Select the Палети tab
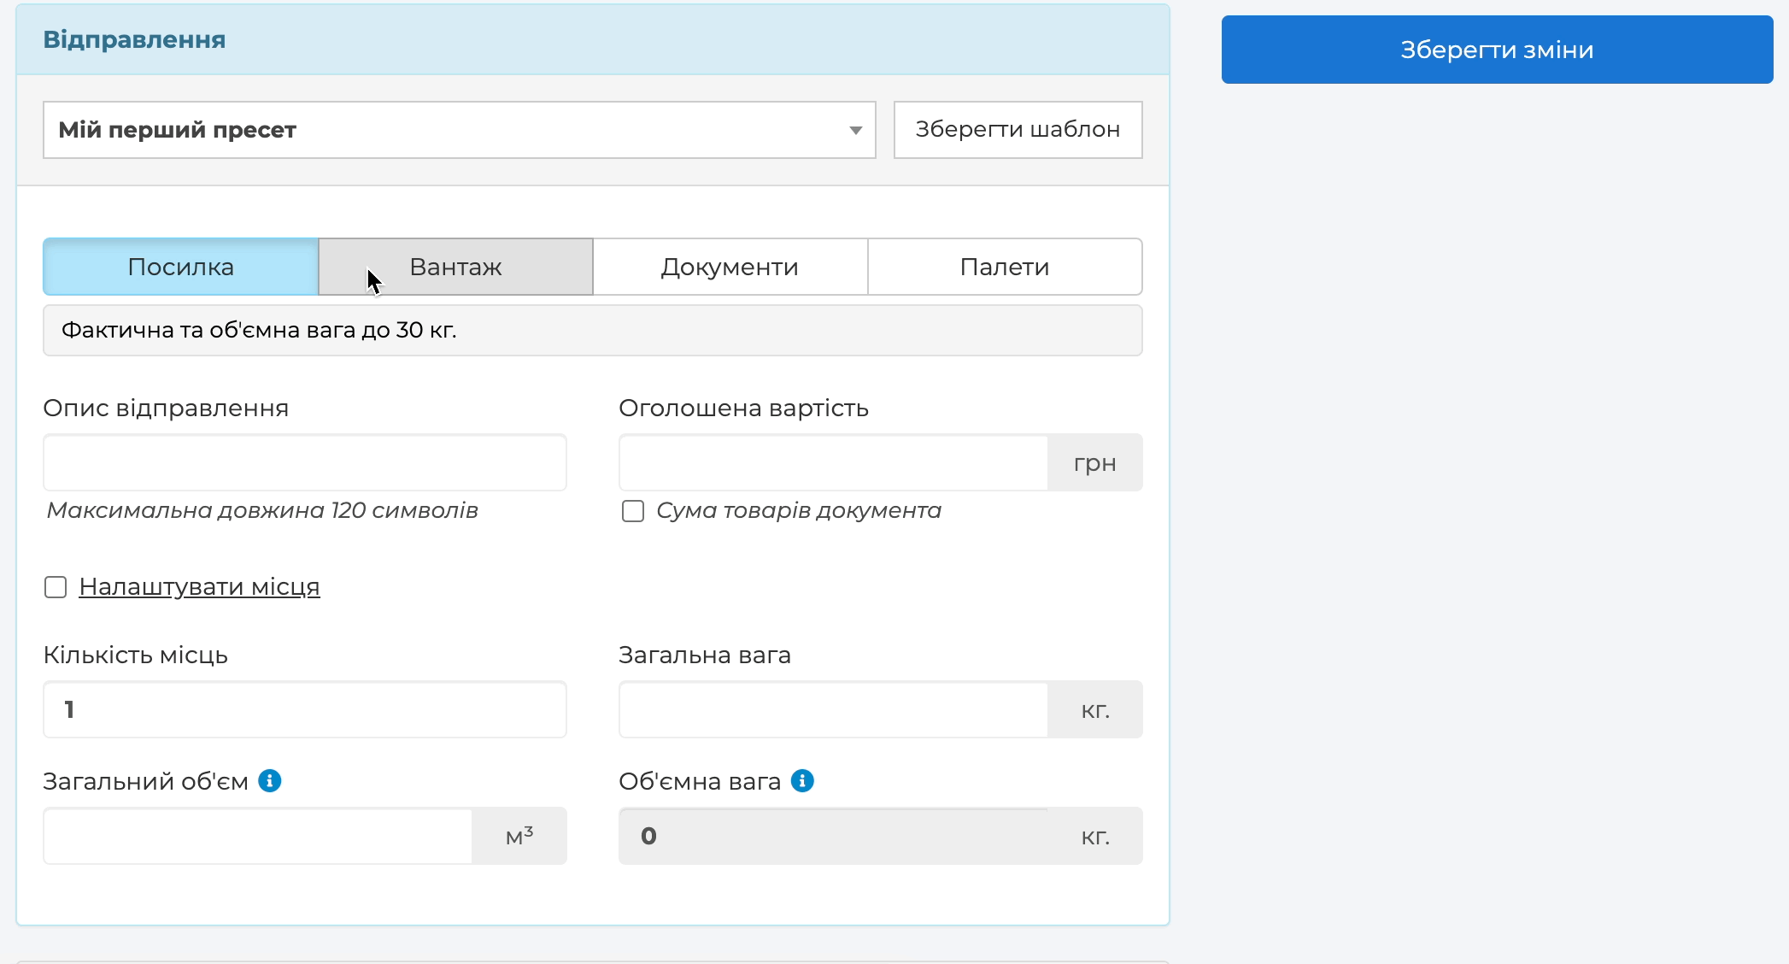The width and height of the screenshot is (1789, 964). coord(1005,267)
